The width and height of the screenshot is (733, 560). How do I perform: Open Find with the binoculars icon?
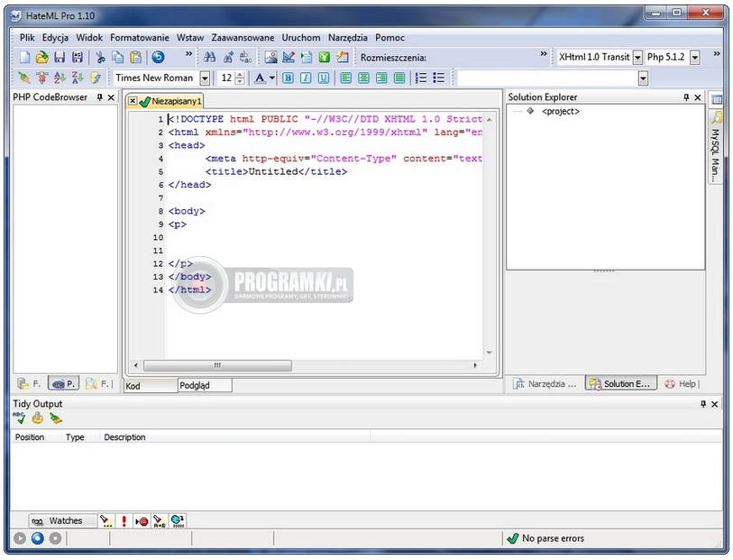(209, 57)
